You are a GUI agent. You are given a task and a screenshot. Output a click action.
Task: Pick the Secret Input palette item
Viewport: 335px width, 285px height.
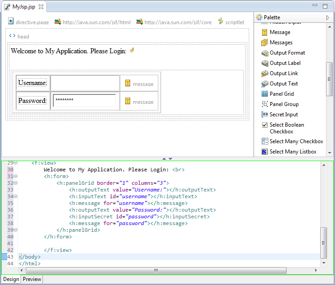(284, 115)
